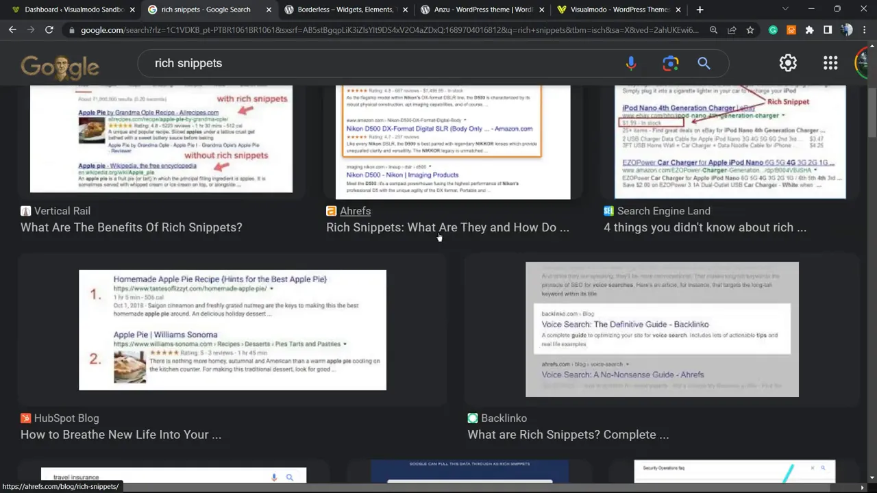This screenshot has height=493, width=877.
Task: Open the Chrome profile avatar
Action: tap(846, 30)
